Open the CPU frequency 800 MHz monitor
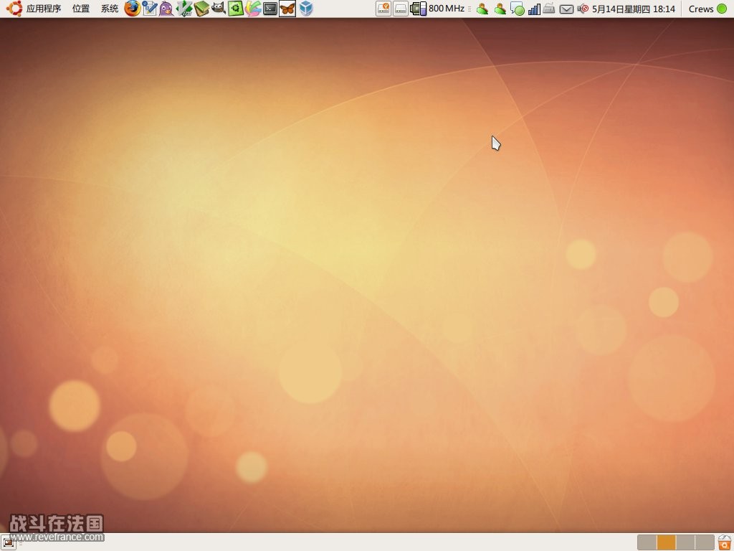The height and width of the screenshot is (551, 734). 437,9
